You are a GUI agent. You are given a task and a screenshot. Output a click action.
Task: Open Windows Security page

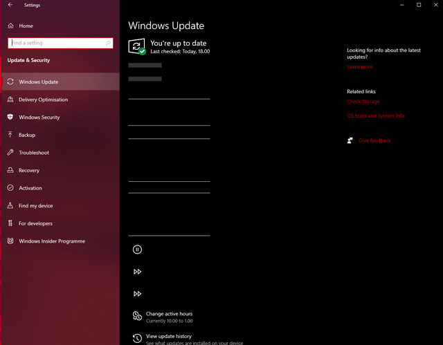coord(60,117)
